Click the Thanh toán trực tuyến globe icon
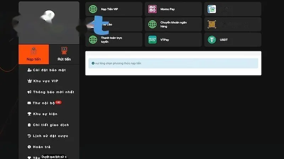 pyautogui.click(x=93, y=40)
